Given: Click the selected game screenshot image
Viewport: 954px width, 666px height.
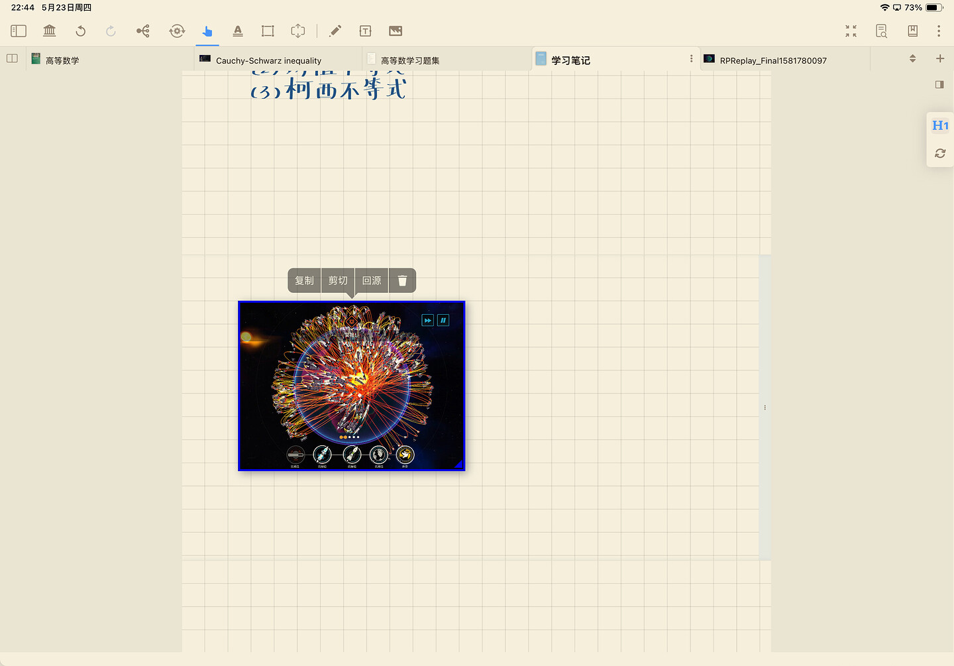Looking at the screenshot, I should click(351, 386).
